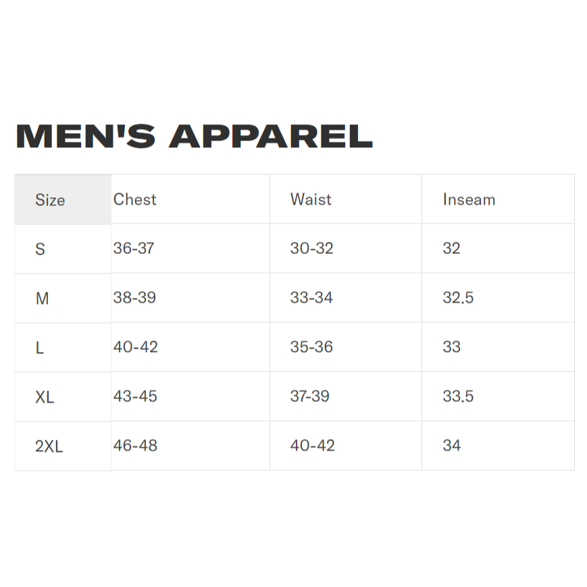Select the M size row label

coord(43,299)
